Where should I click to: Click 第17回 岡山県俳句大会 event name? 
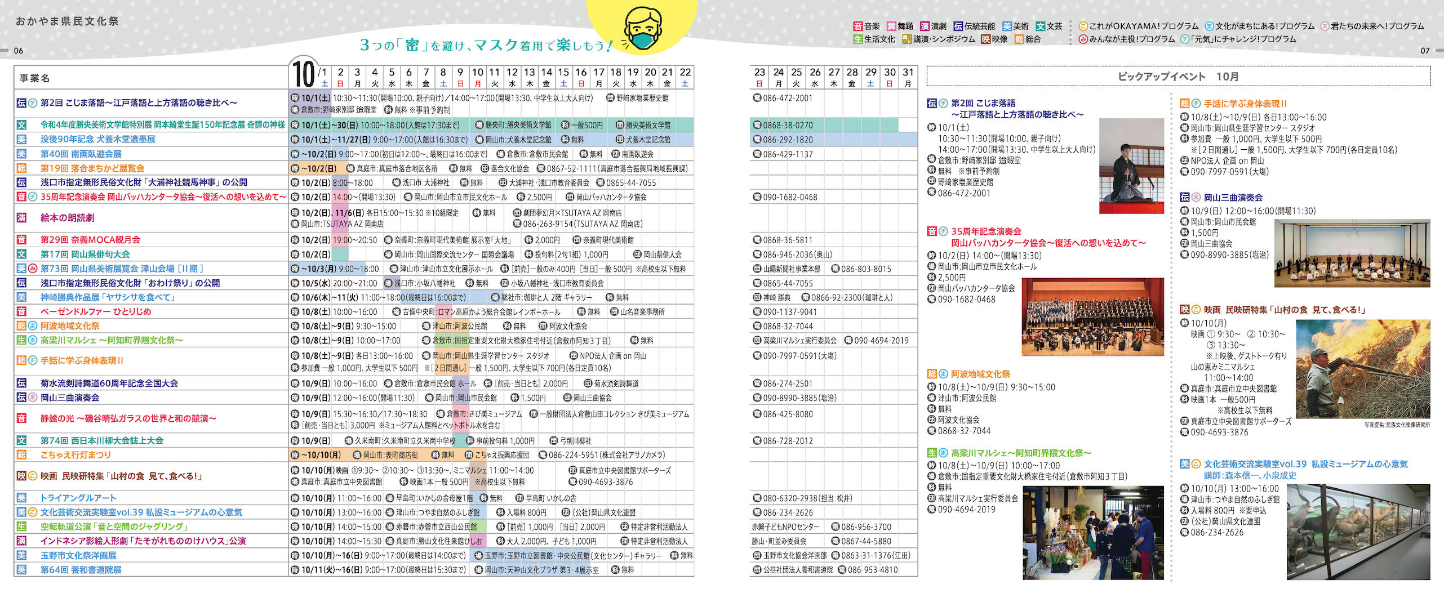pos(85,254)
